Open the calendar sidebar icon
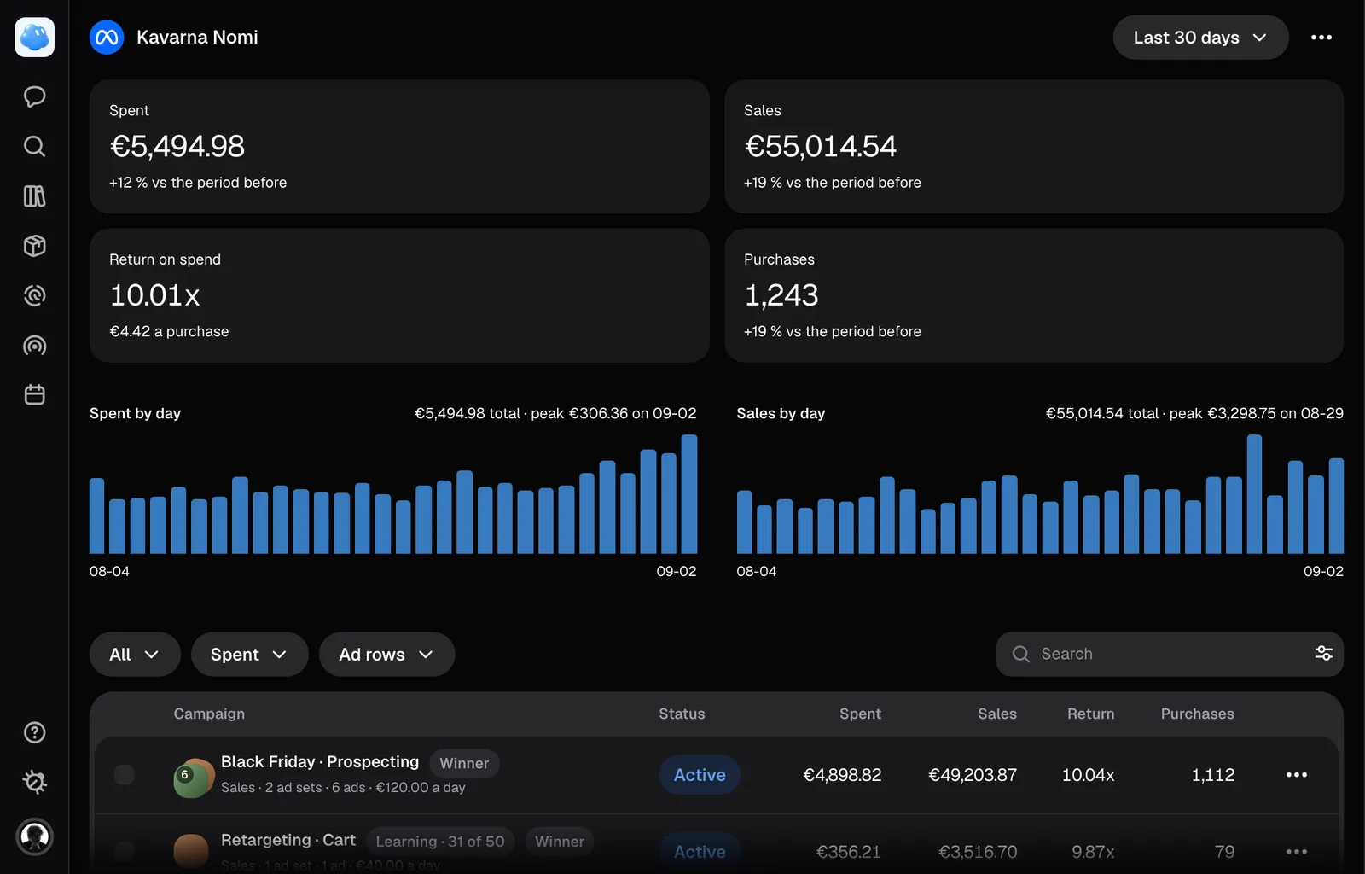Viewport: 1365px width, 874px height. pos(35,395)
